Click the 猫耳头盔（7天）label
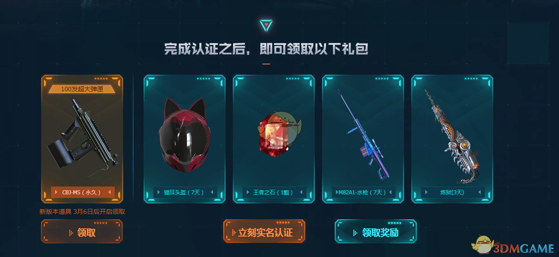The height and width of the screenshot is (257, 559). [184, 192]
